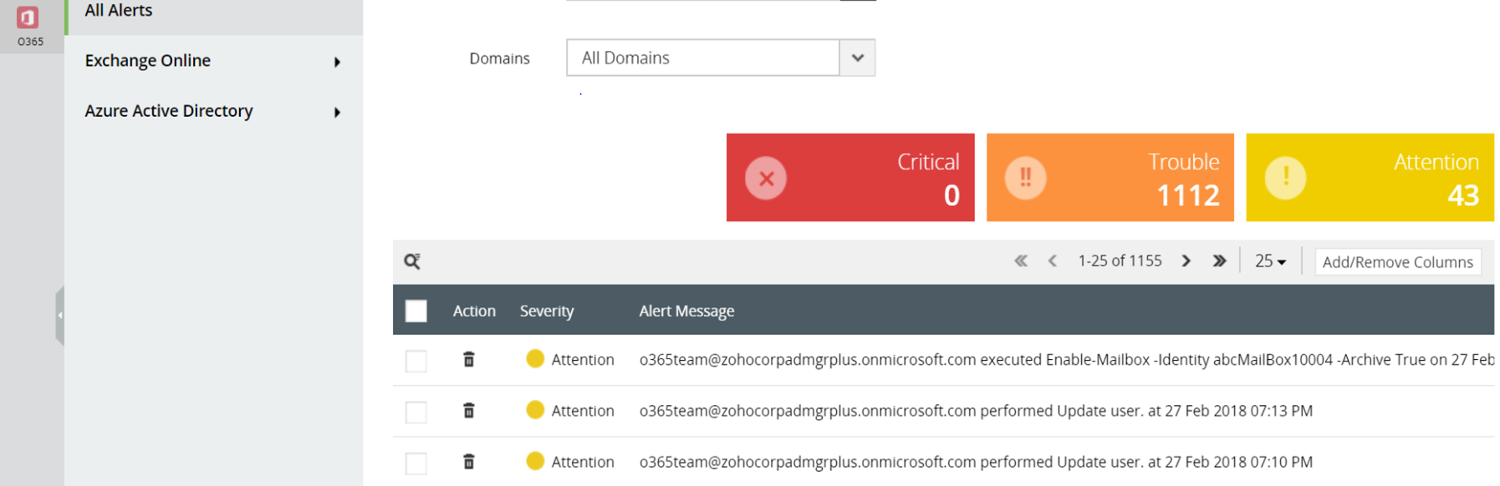Viewport: 1500px width, 486px height.
Task: Open the Update user 07:13 PM alert message
Action: coord(976,411)
